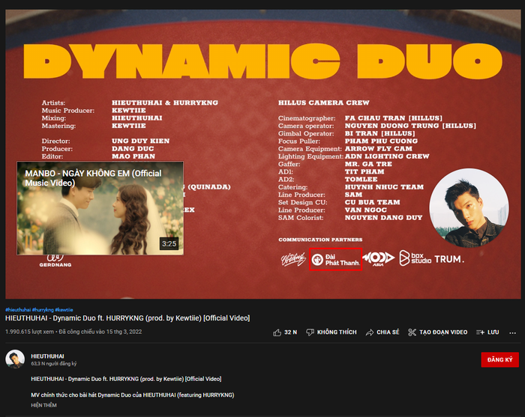Click the TRUM. partner logo
The width and height of the screenshot is (525, 417).
coord(449,259)
